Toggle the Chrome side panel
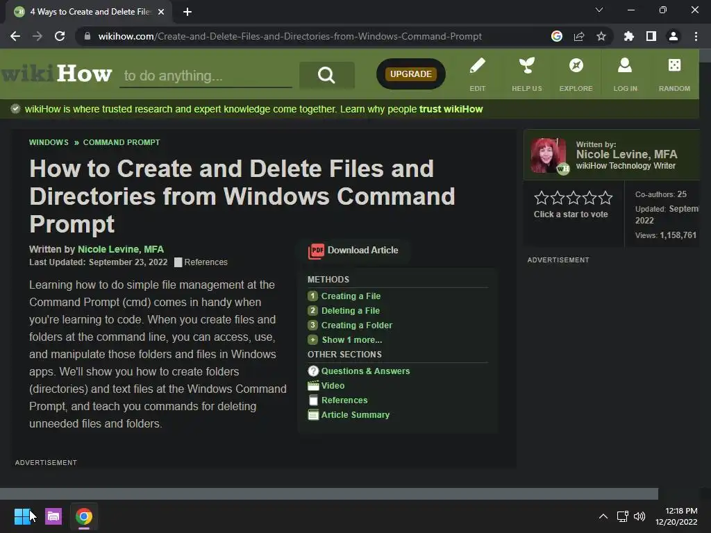Image resolution: width=711 pixels, height=533 pixels. (x=651, y=36)
